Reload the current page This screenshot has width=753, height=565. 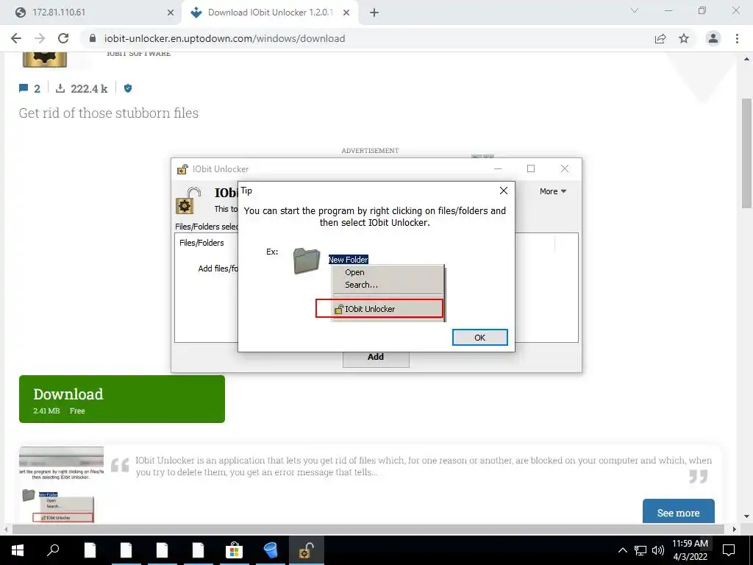click(63, 38)
